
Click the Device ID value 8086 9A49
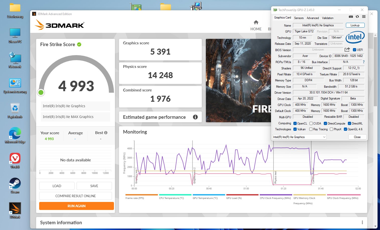tap(348, 56)
